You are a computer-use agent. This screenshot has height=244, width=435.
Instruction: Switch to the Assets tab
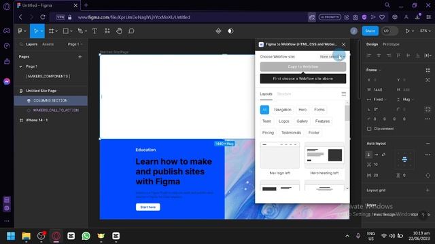48,44
